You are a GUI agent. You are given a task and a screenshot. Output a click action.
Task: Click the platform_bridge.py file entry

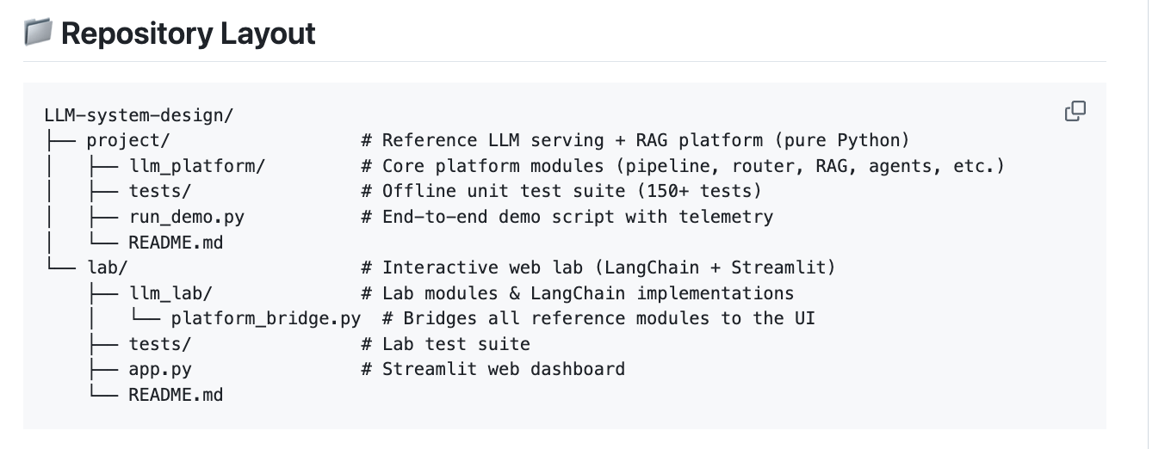266,318
